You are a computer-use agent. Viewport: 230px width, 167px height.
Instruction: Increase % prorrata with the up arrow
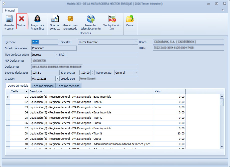coord(92,72)
